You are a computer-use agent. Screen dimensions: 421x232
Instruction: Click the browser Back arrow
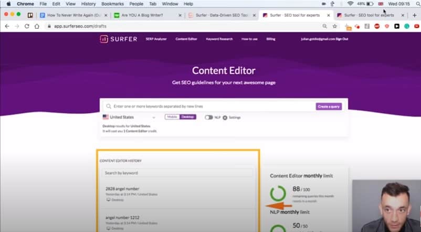7,26
